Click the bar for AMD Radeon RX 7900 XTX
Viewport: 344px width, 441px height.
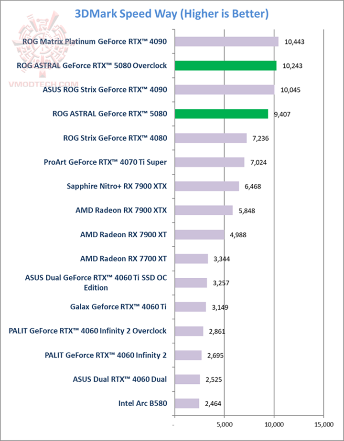coord(204,210)
